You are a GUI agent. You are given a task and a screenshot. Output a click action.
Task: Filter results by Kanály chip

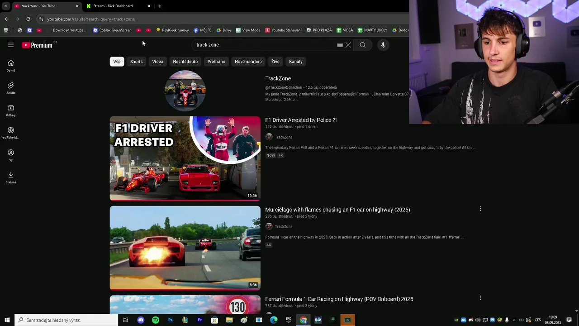click(296, 62)
